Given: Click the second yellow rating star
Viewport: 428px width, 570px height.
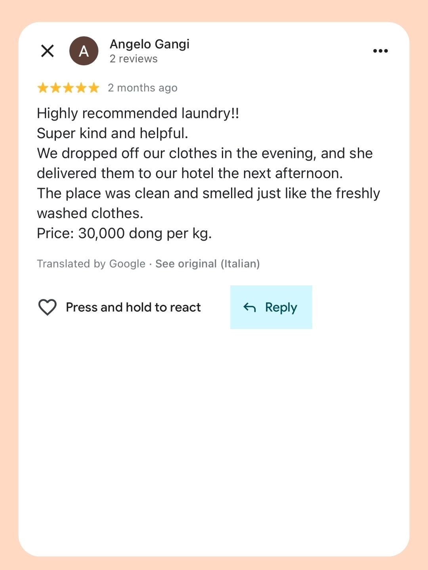Looking at the screenshot, I should (55, 87).
